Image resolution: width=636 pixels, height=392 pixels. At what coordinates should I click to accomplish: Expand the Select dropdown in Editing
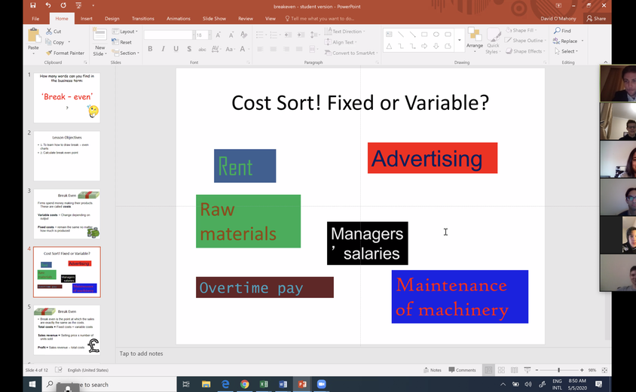tap(567, 51)
